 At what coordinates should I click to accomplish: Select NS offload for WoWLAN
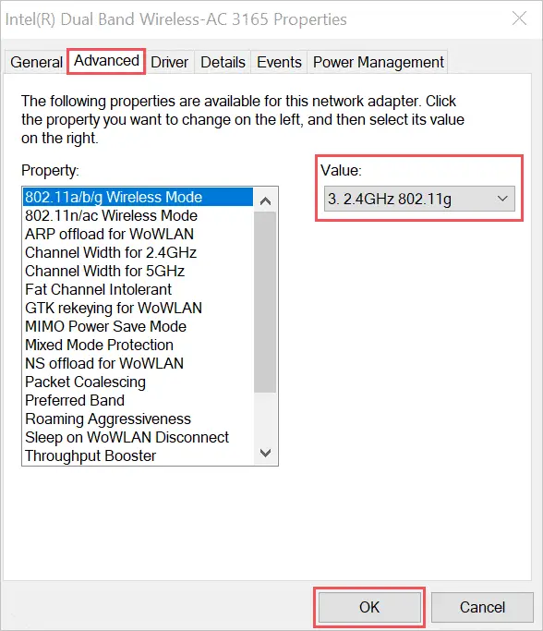138,364
